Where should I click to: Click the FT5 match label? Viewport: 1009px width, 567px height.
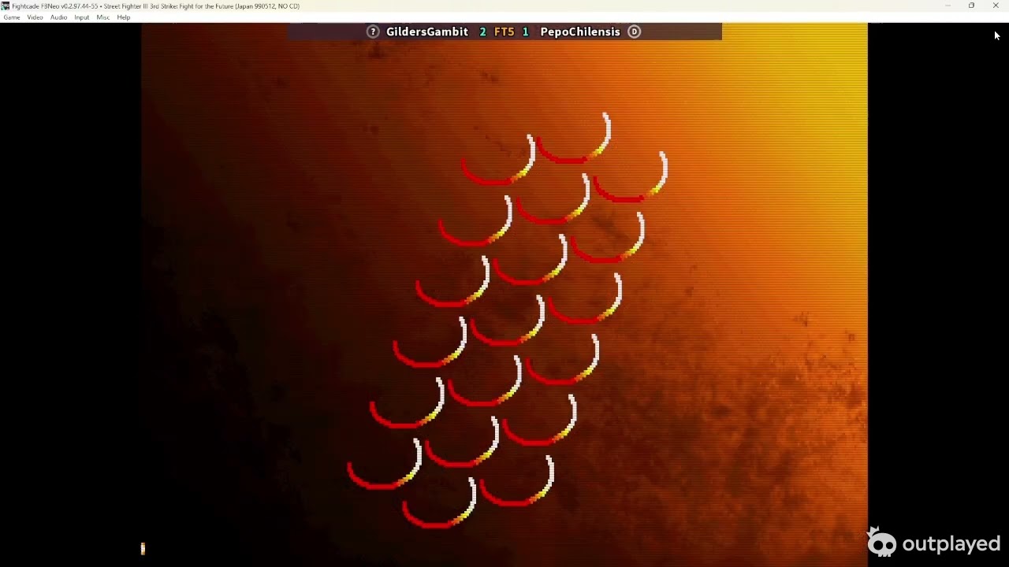(504, 31)
